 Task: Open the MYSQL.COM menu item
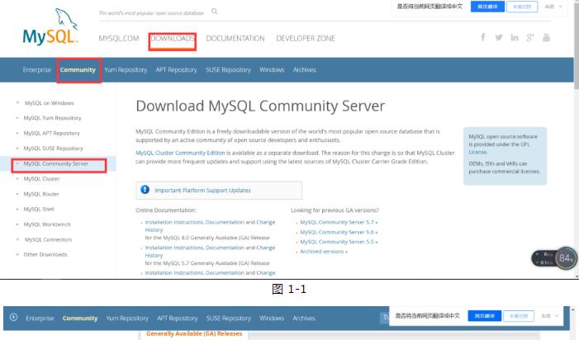[119, 38]
